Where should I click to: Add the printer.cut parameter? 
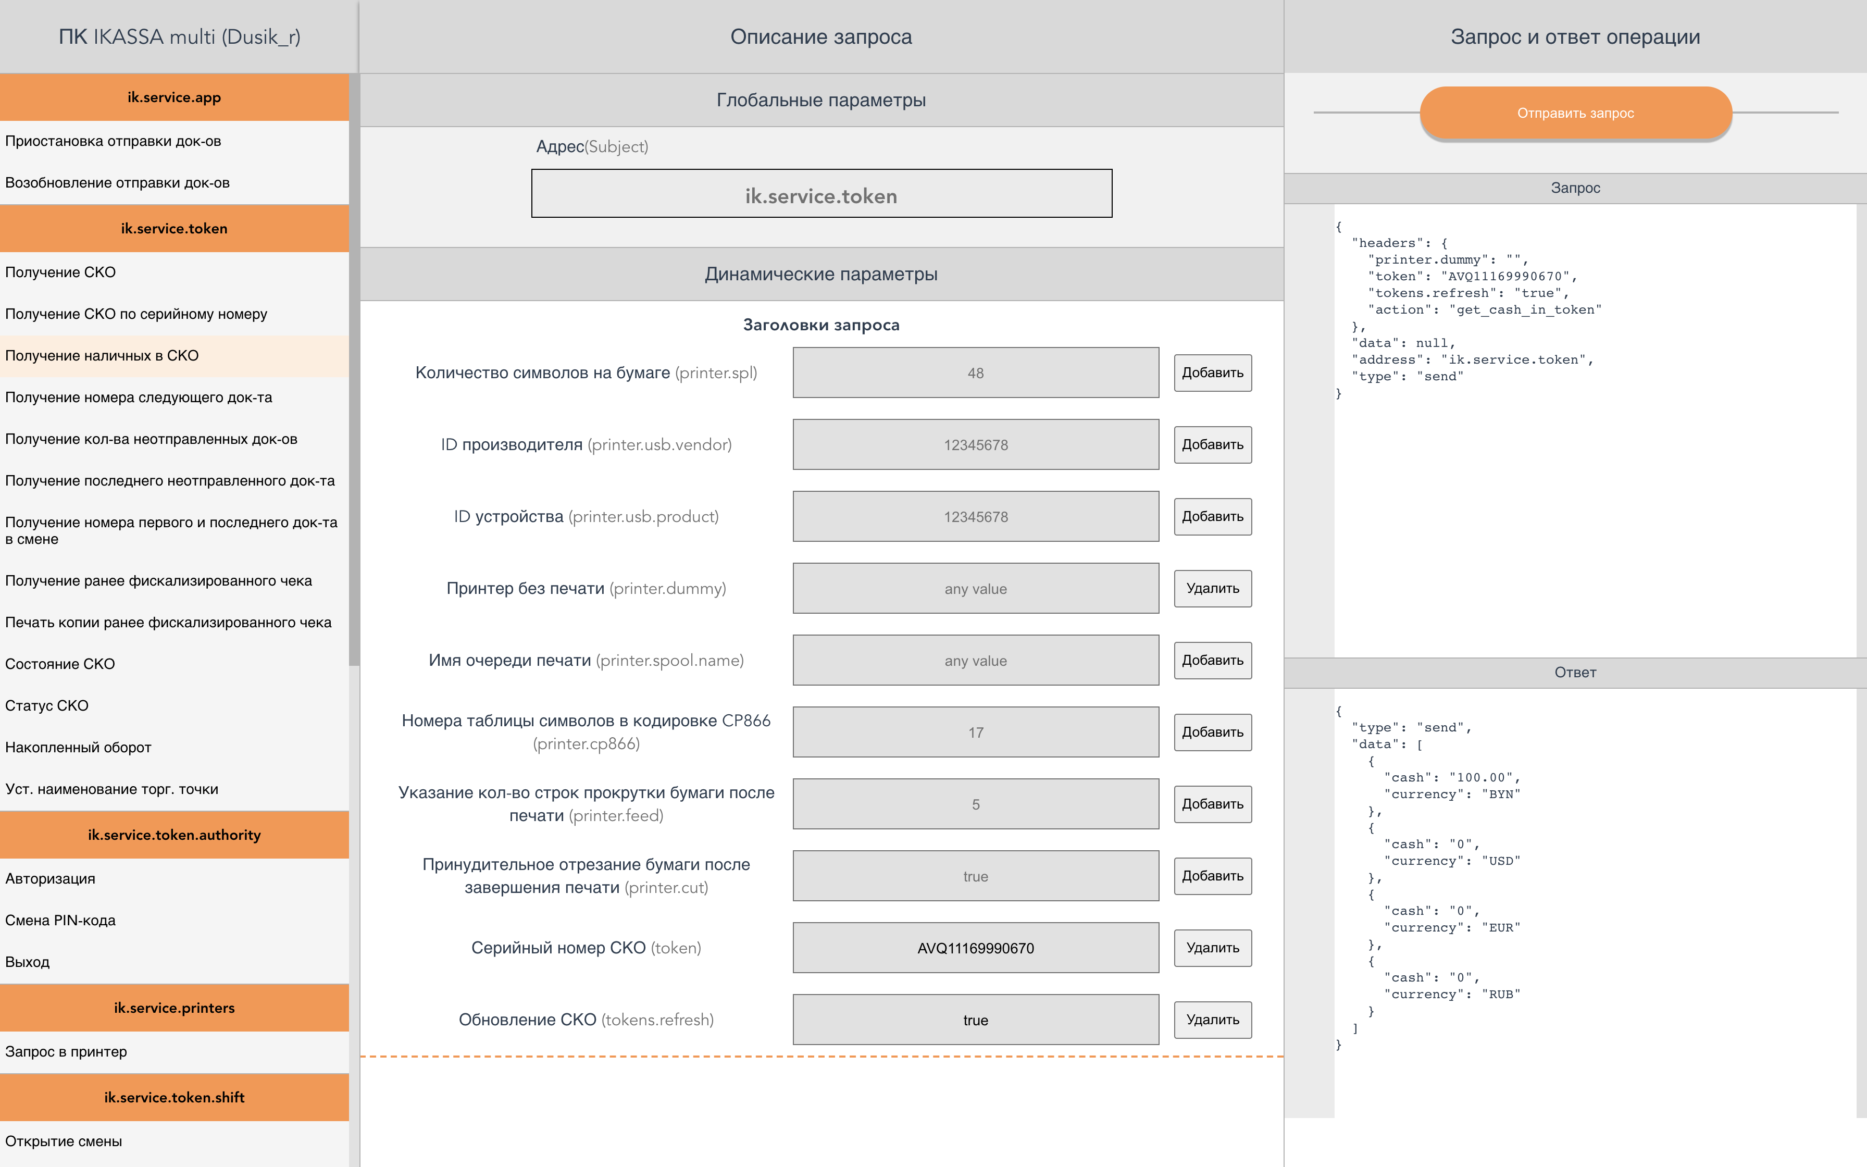[1212, 876]
